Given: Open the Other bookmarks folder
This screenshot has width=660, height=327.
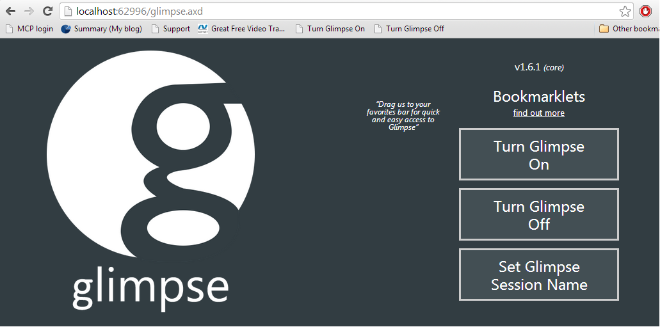Looking at the screenshot, I should [x=629, y=29].
